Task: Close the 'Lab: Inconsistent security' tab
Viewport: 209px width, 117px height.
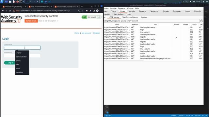Action: pyautogui.click(x=52, y=6)
